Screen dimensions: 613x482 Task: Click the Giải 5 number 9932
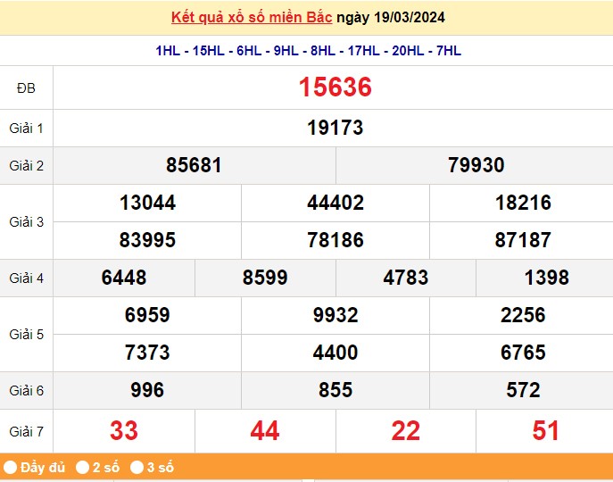point(335,315)
